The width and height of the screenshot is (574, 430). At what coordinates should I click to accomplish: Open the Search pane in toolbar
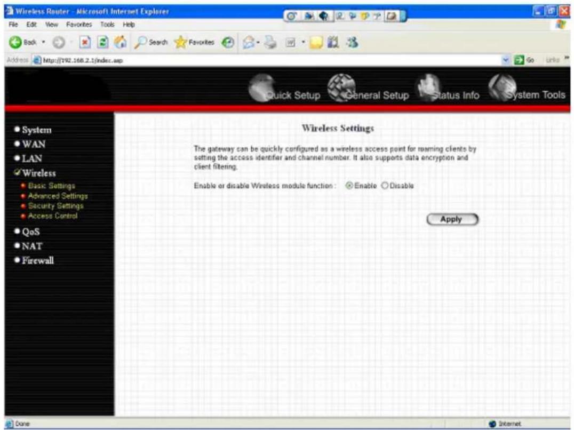(151, 43)
